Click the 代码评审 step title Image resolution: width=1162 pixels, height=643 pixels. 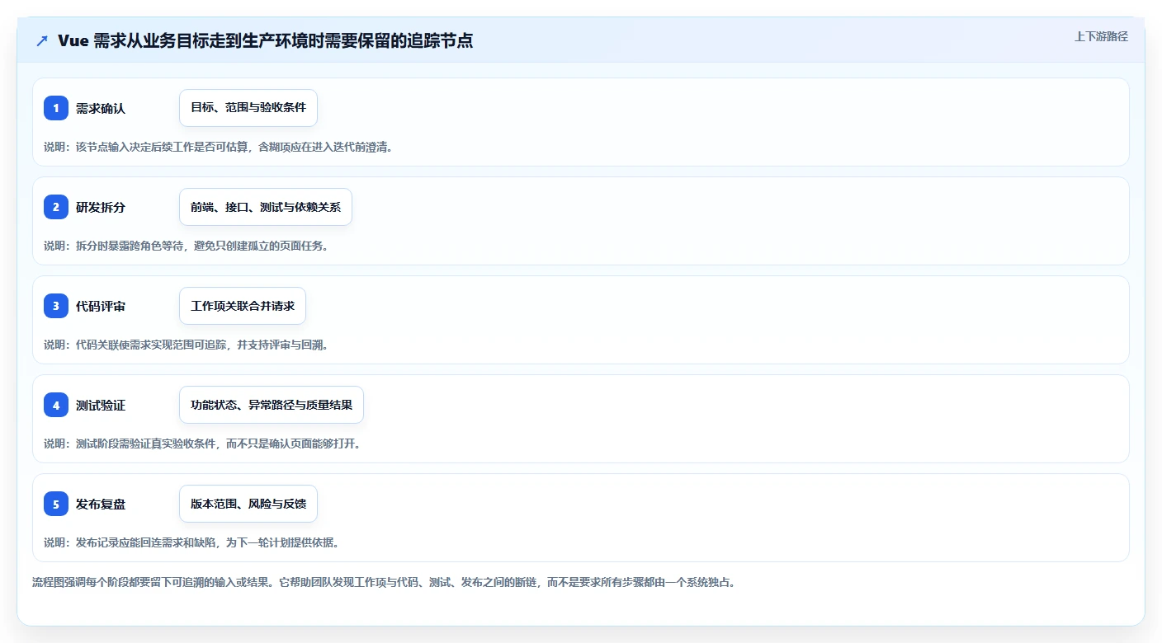tap(101, 306)
